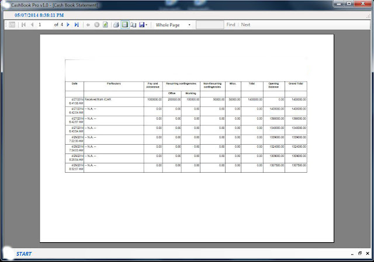The image size is (374, 262).
Task: Stop report rendering
Action: click(96, 25)
